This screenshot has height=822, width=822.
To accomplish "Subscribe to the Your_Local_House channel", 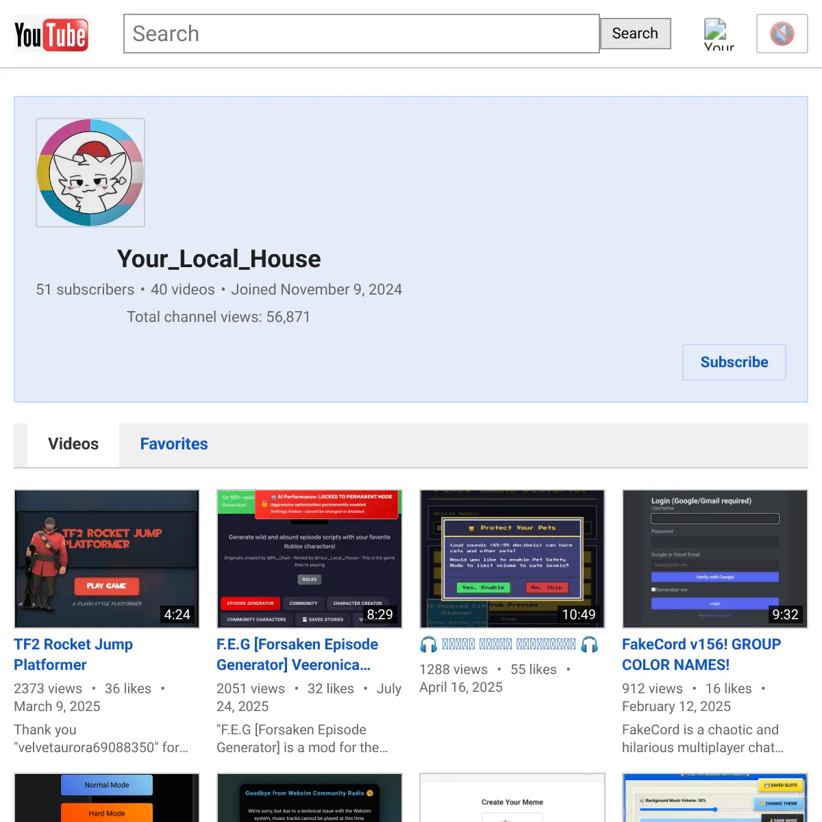I will point(734,362).
